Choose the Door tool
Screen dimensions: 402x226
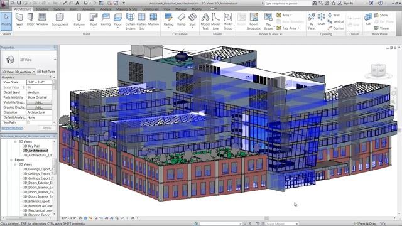pos(31,19)
